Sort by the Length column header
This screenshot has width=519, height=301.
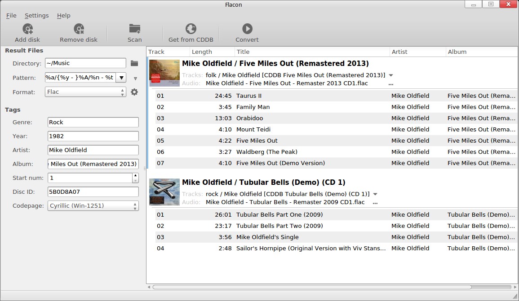[212, 52]
